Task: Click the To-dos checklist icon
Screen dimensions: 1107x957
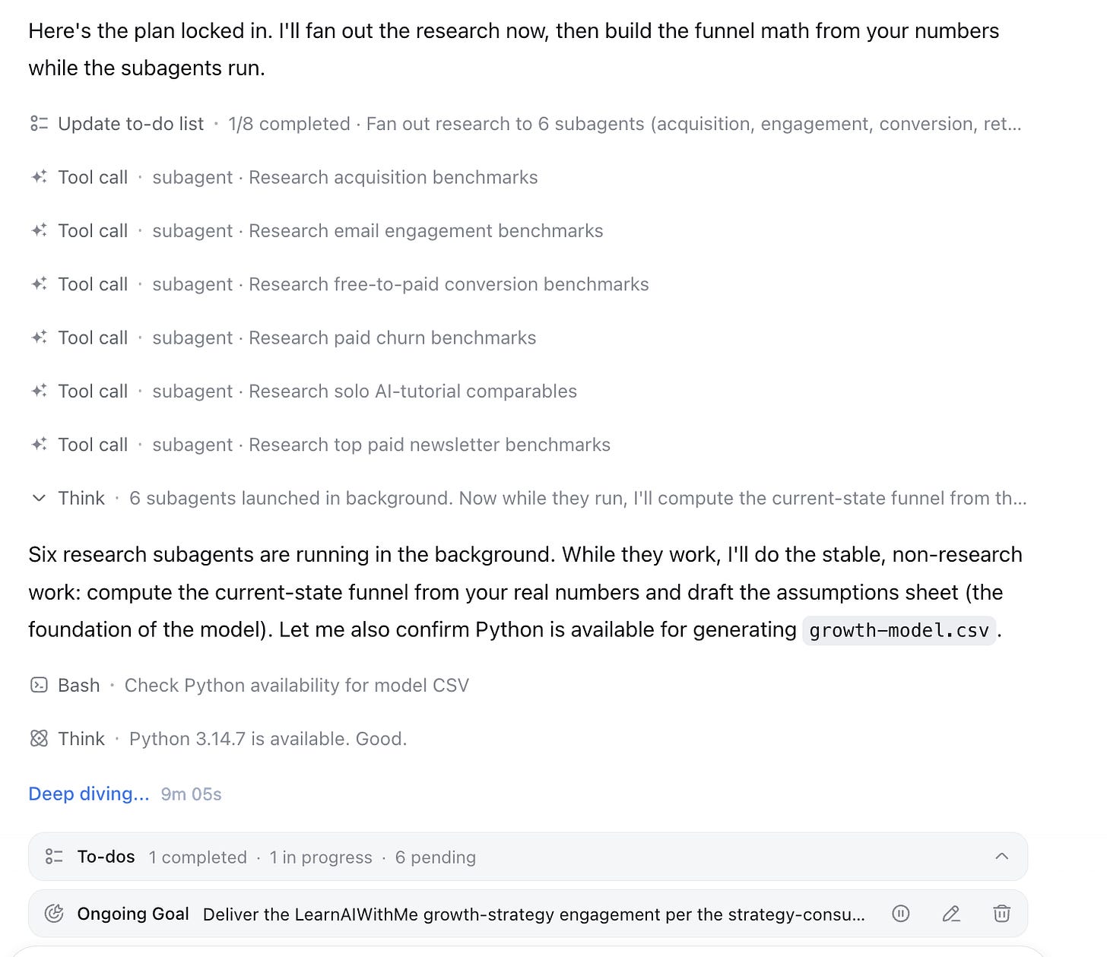Action: (54, 857)
